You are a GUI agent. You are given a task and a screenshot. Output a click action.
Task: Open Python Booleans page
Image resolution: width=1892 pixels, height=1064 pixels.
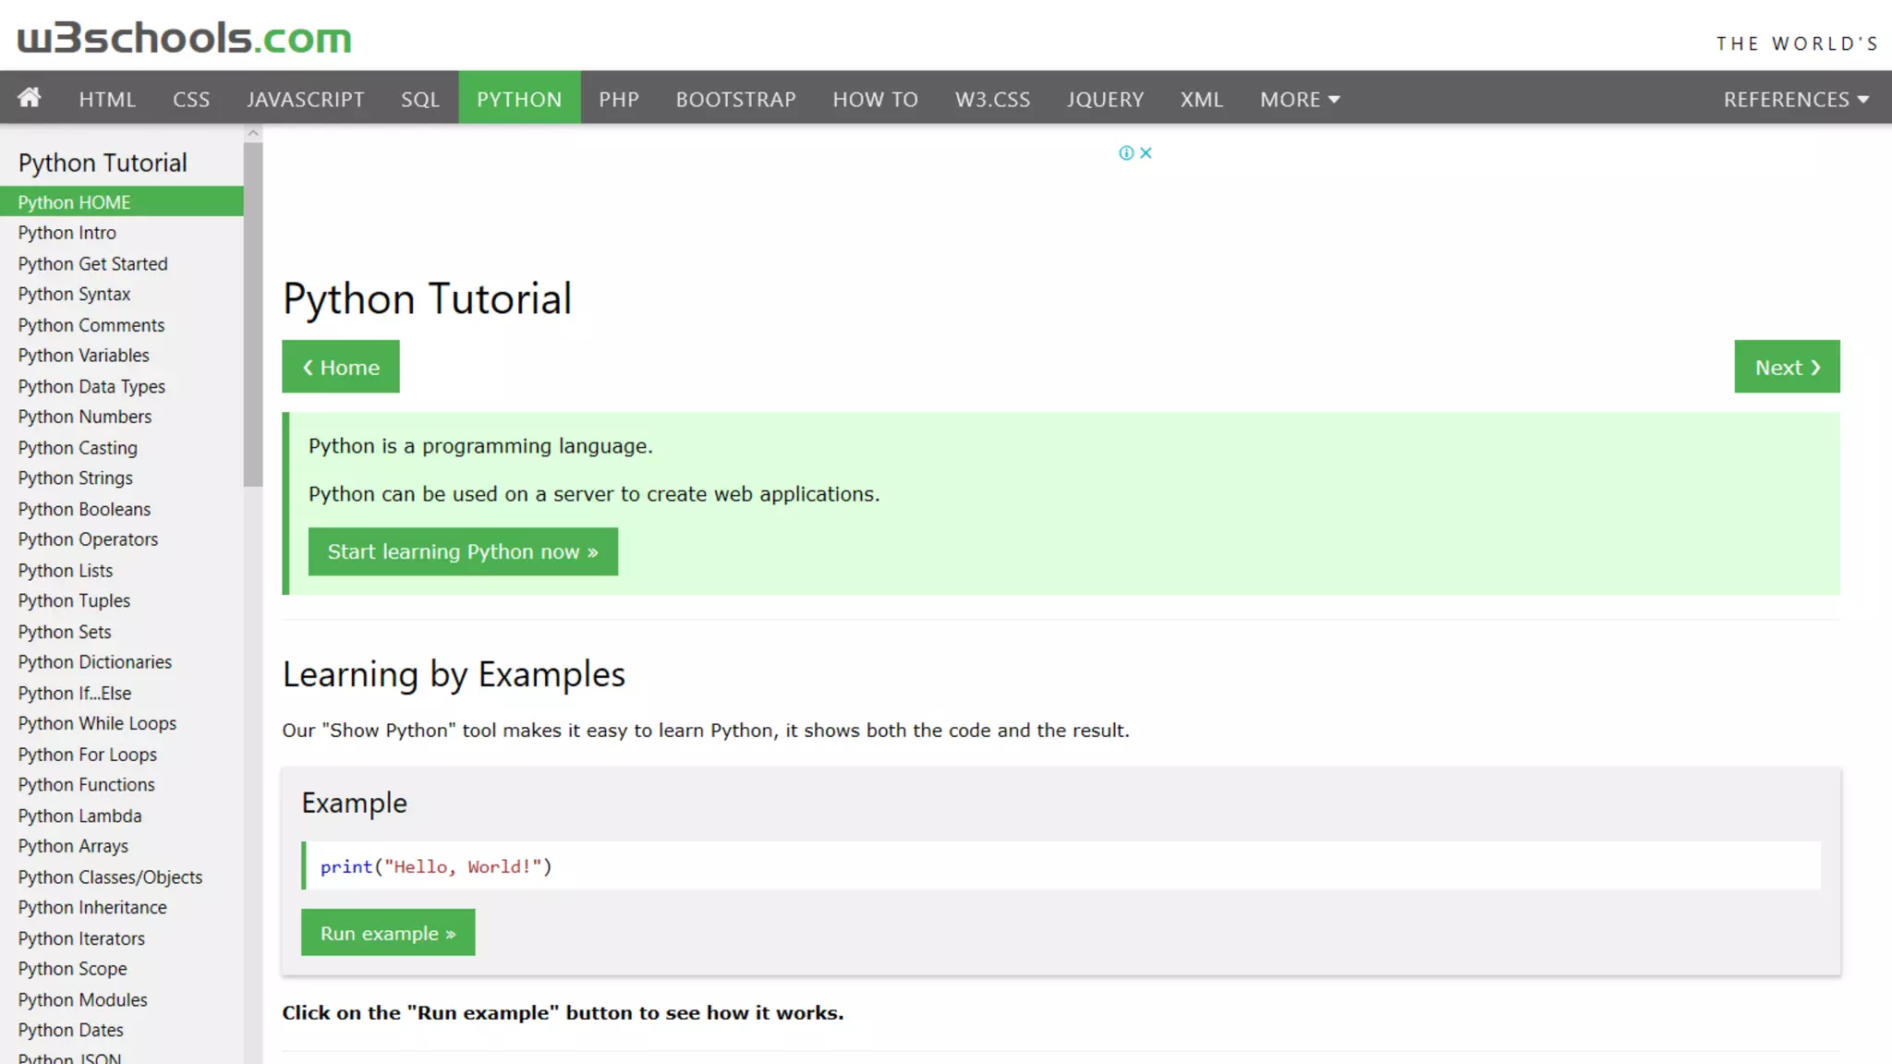[122, 509]
